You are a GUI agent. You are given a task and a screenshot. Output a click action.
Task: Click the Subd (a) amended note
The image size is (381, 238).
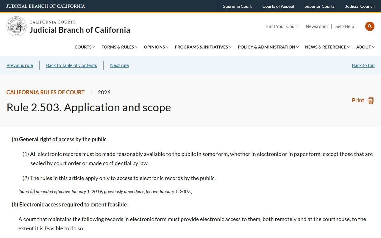105,192
